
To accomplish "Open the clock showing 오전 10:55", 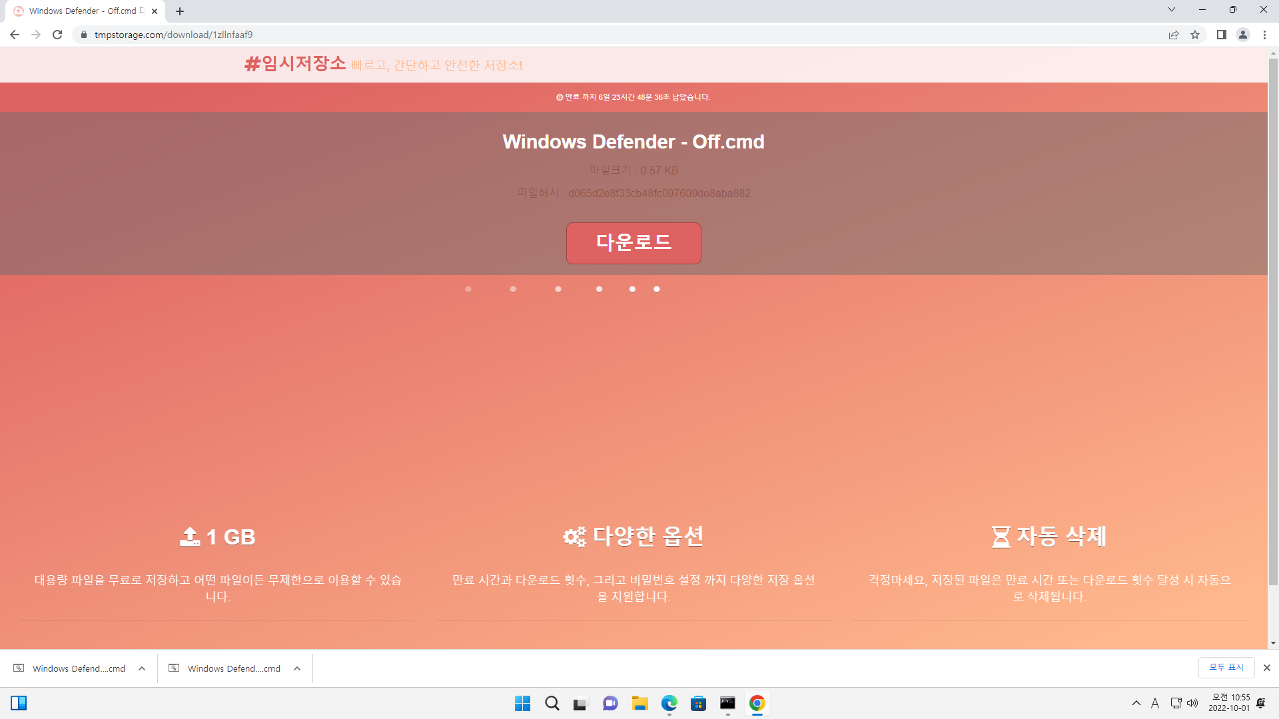I will pos(1230,703).
